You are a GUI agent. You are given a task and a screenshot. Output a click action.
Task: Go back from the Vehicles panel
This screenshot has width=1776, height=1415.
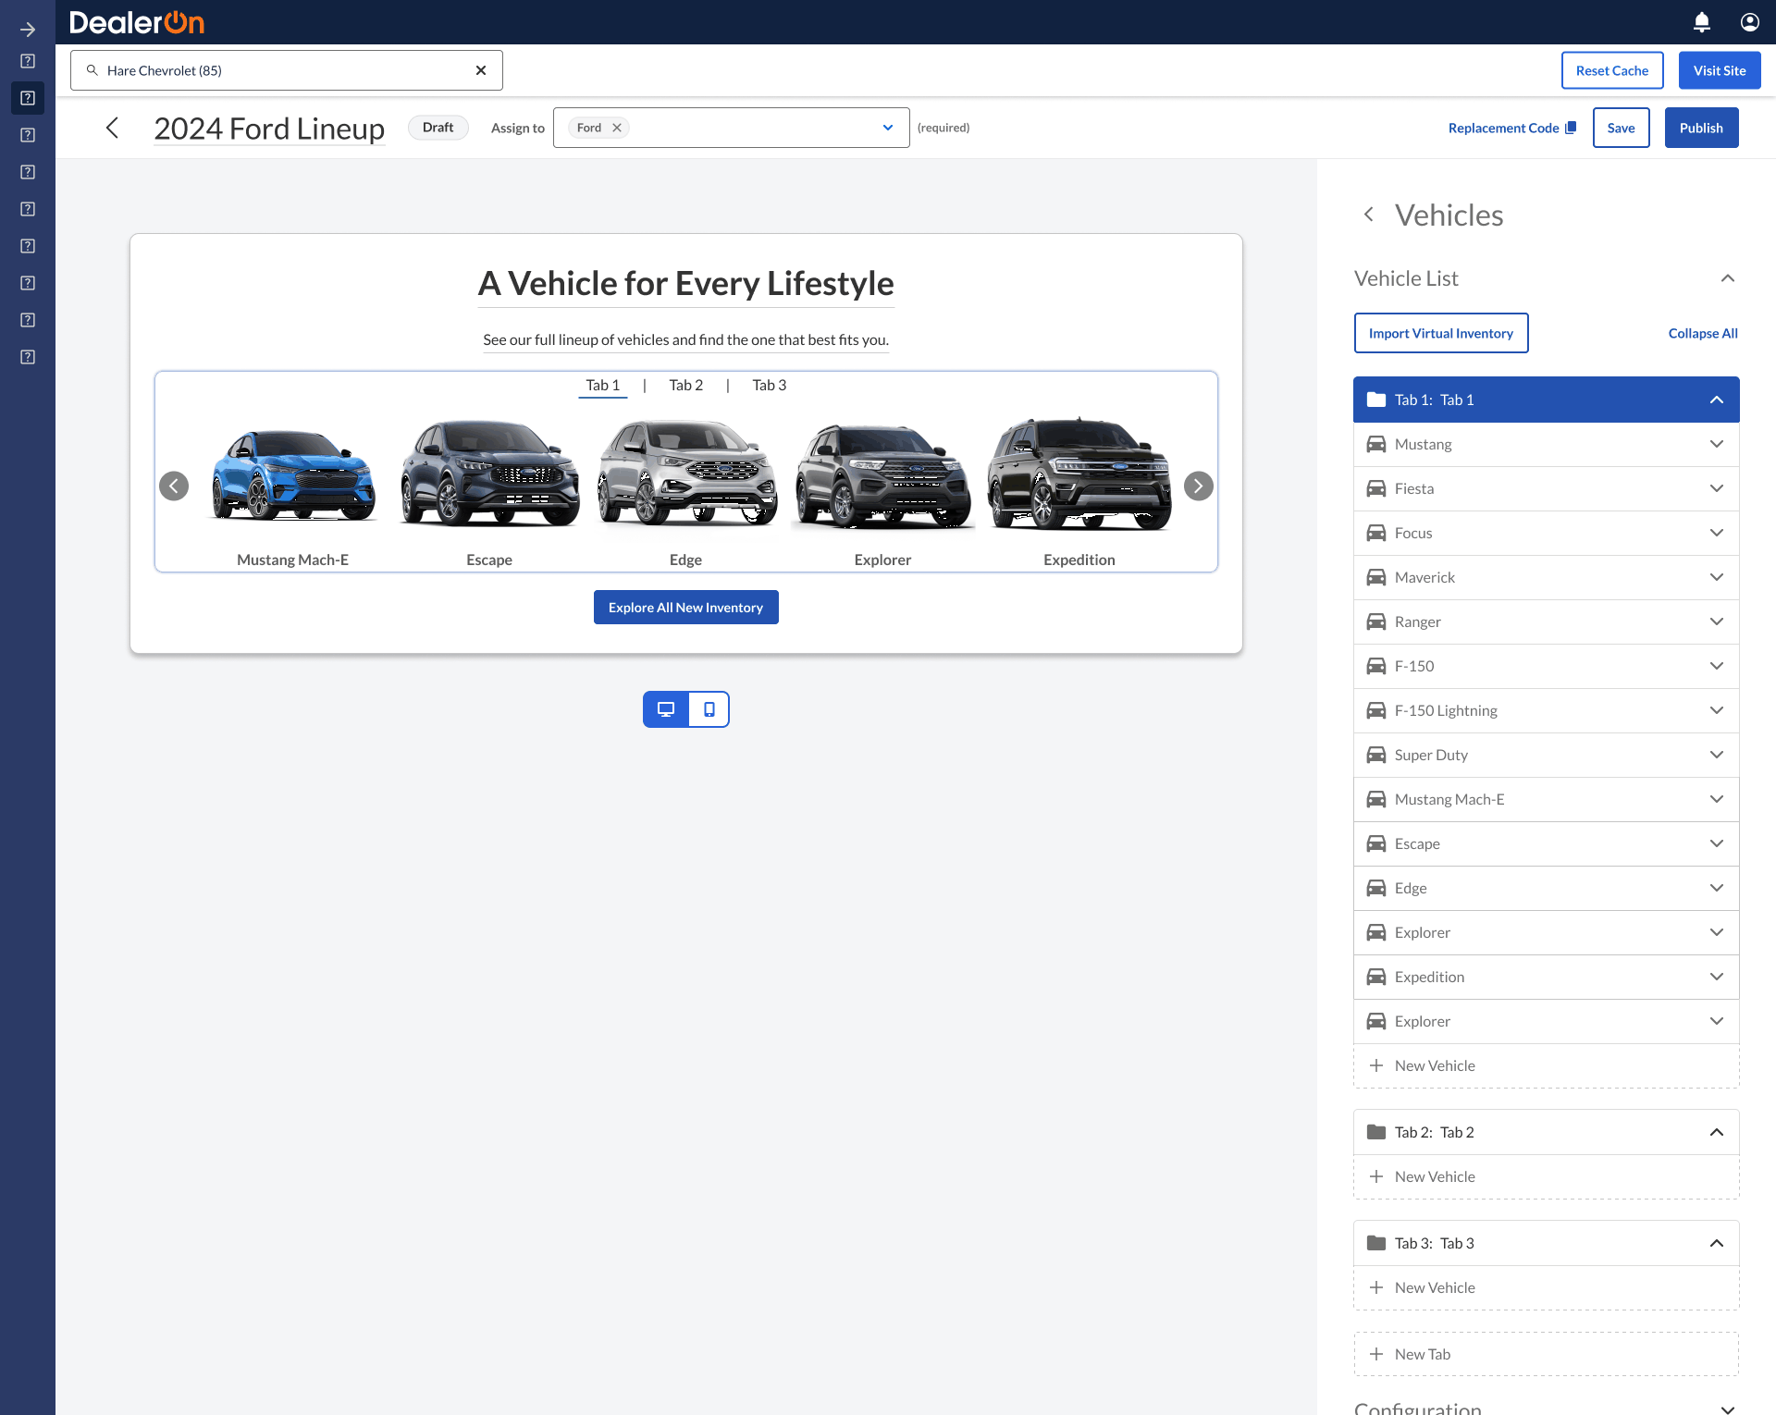pyautogui.click(x=1369, y=215)
